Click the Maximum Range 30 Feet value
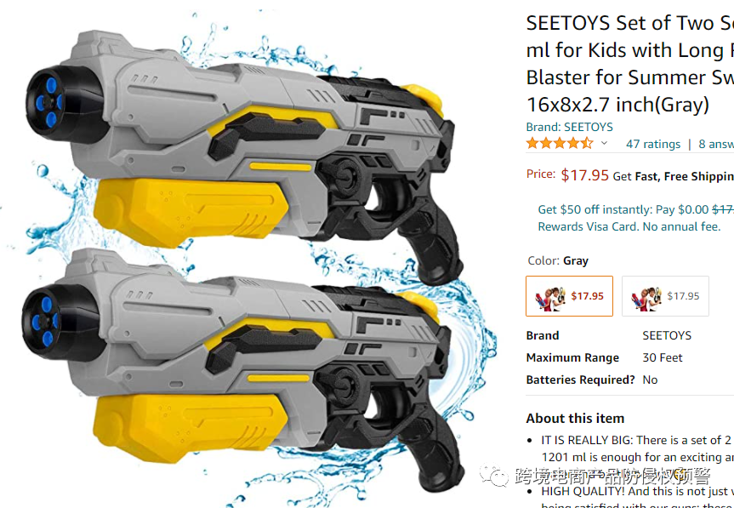 click(x=663, y=357)
